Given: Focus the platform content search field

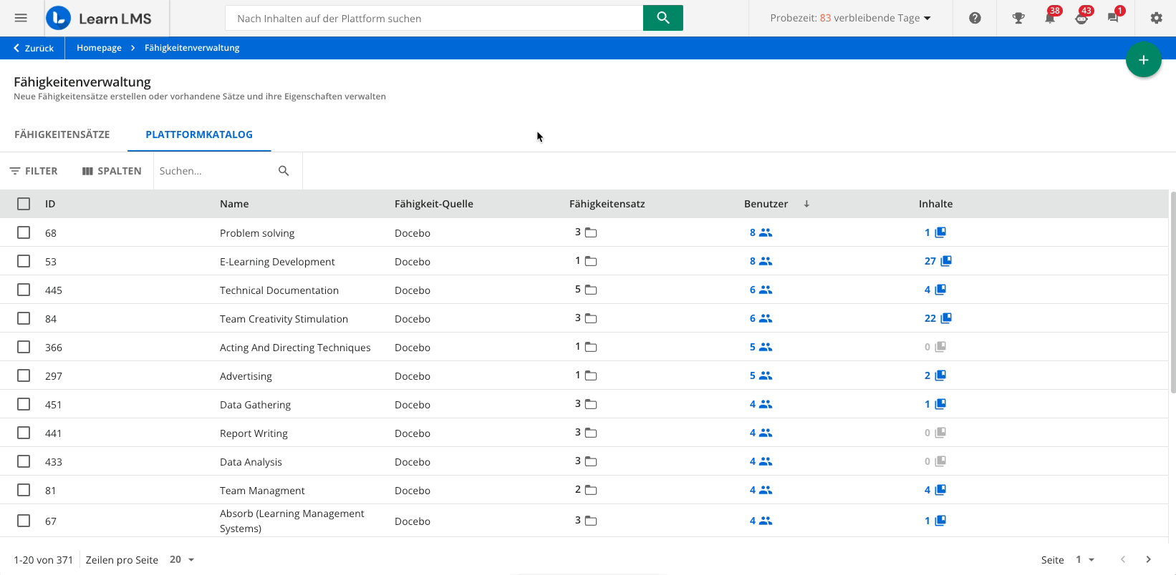Looking at the screenshot, I should [x=434, y=18].
